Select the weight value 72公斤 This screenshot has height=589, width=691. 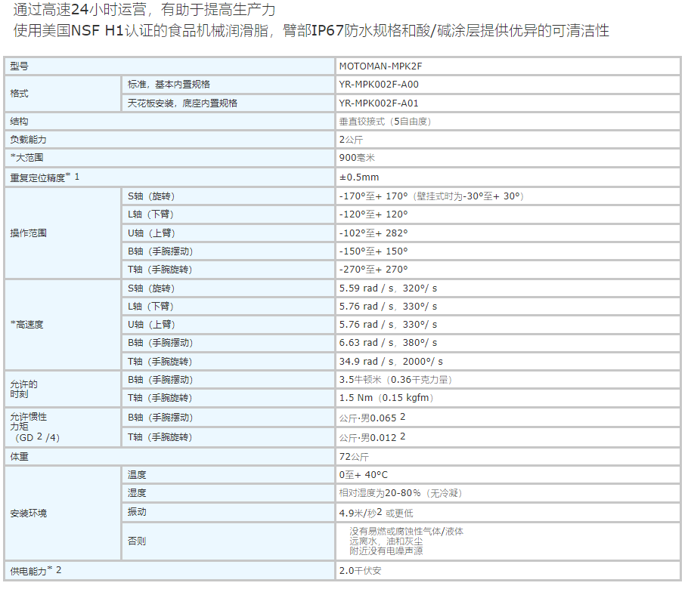[353, 457]
